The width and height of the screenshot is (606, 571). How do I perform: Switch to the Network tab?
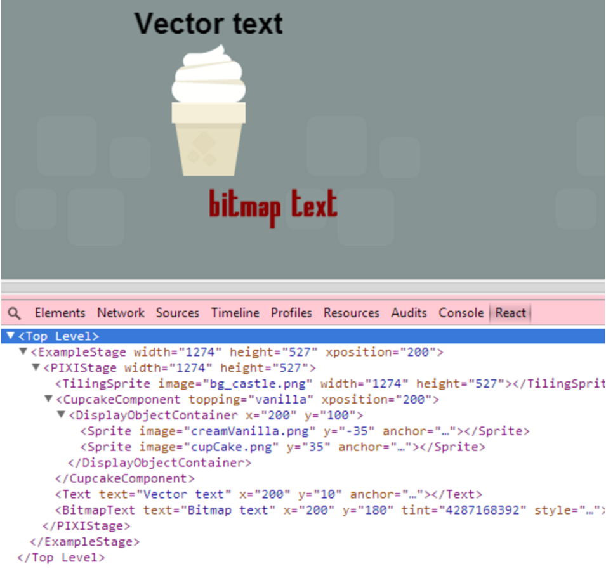[121, 313]
